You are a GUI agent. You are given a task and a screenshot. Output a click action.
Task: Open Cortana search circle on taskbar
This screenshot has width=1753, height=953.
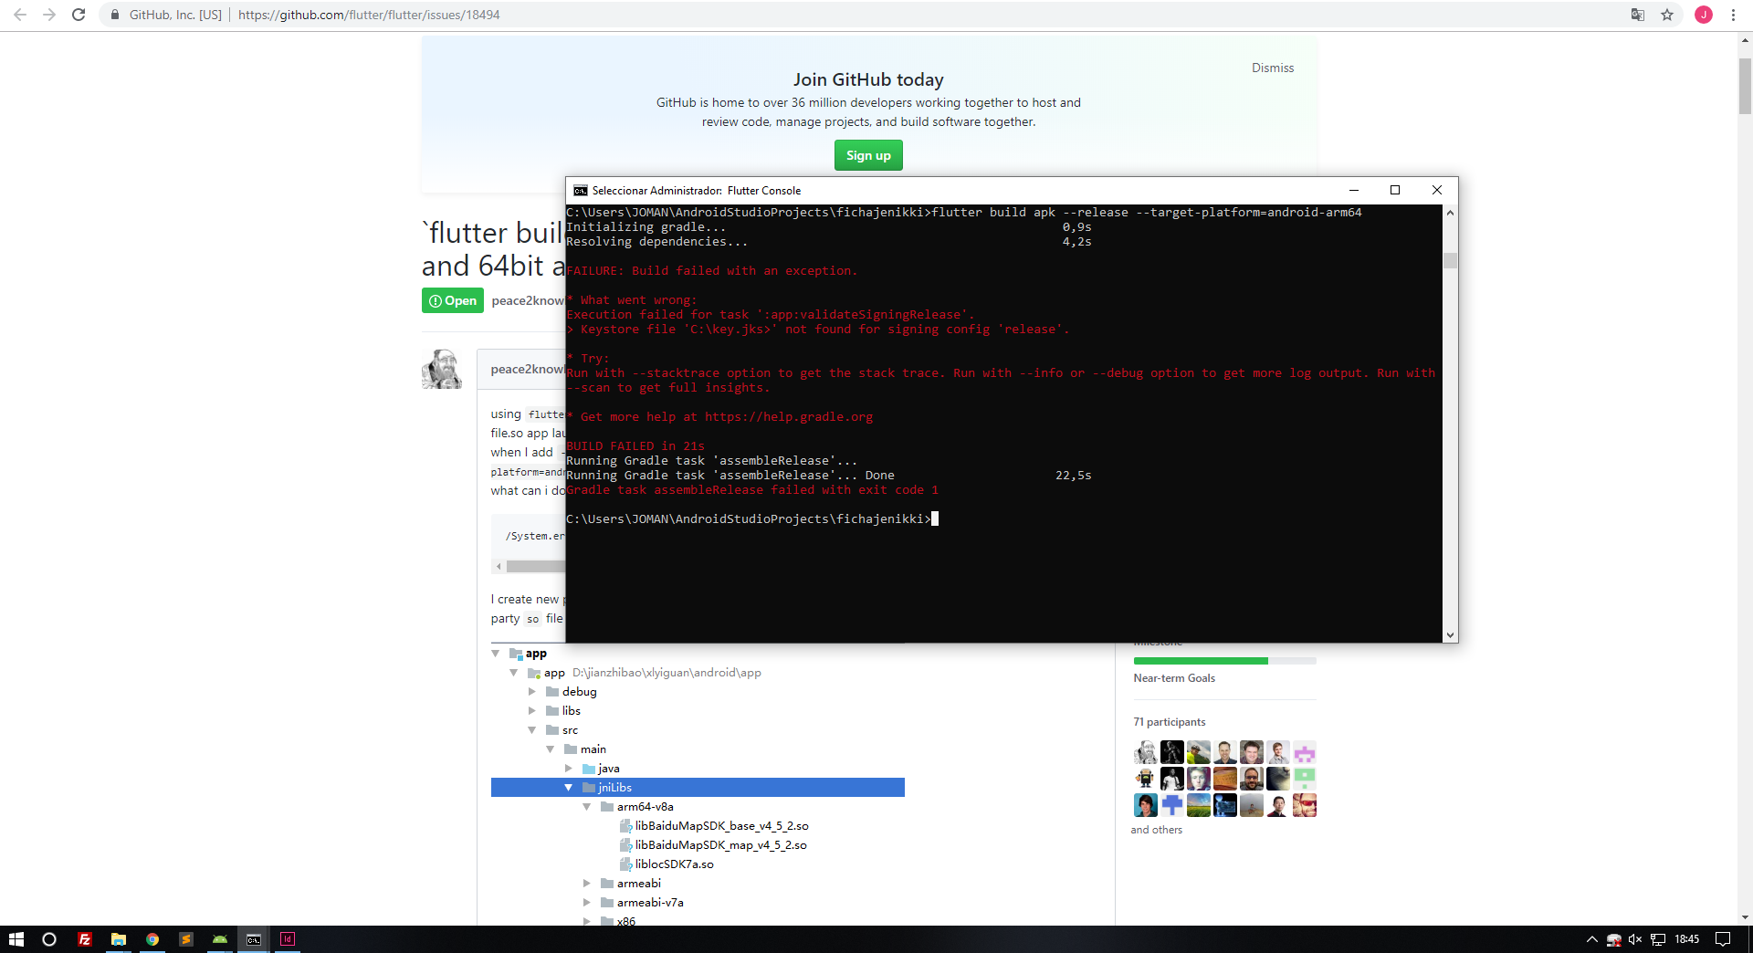pos(49,939)
